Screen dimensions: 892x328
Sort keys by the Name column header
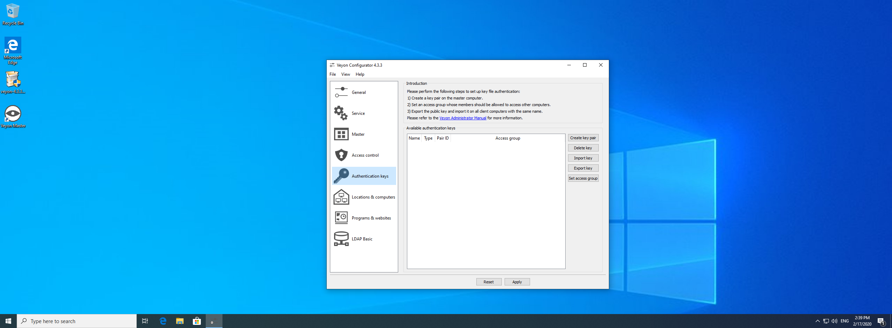(x=414, y=138)
